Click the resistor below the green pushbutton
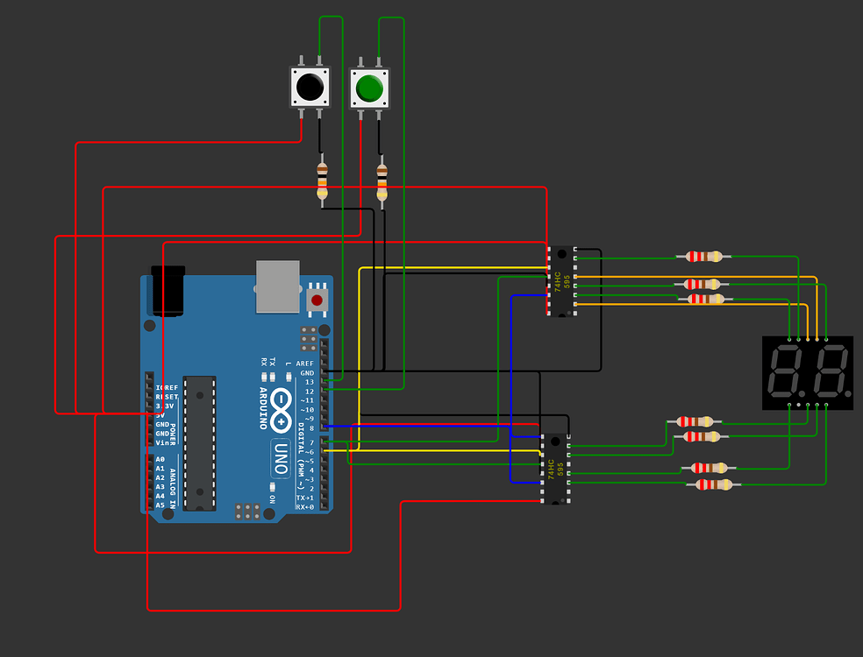 381,178
